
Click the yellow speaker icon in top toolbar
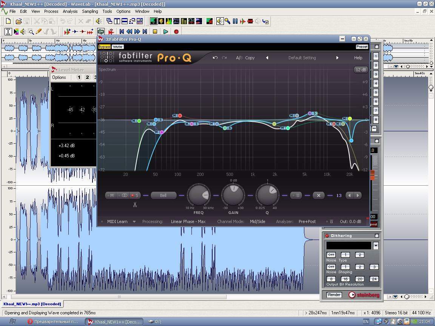click(x=98, y=22)
